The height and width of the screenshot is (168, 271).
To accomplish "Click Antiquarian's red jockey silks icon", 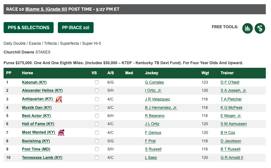I will pos(59,99).
